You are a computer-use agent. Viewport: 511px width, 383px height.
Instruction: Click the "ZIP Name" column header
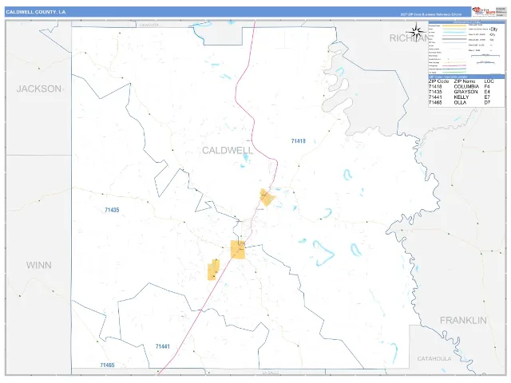click(465, 81)
